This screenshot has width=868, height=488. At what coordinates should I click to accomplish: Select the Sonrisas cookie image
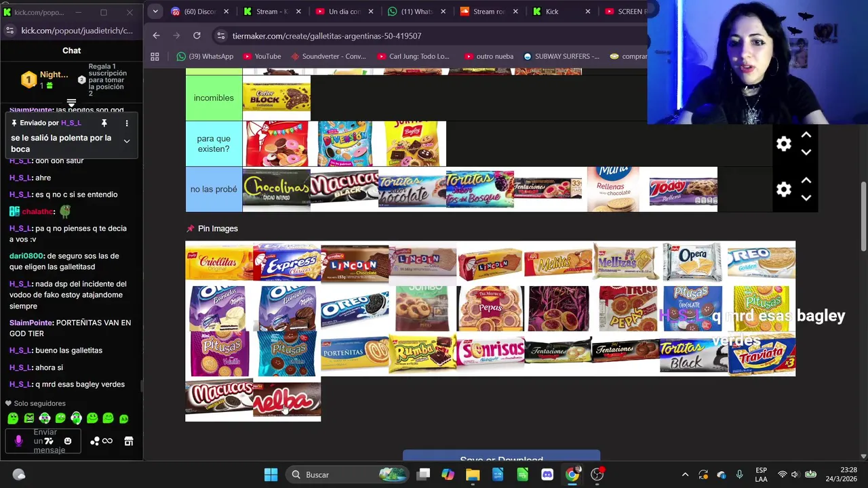490,352
